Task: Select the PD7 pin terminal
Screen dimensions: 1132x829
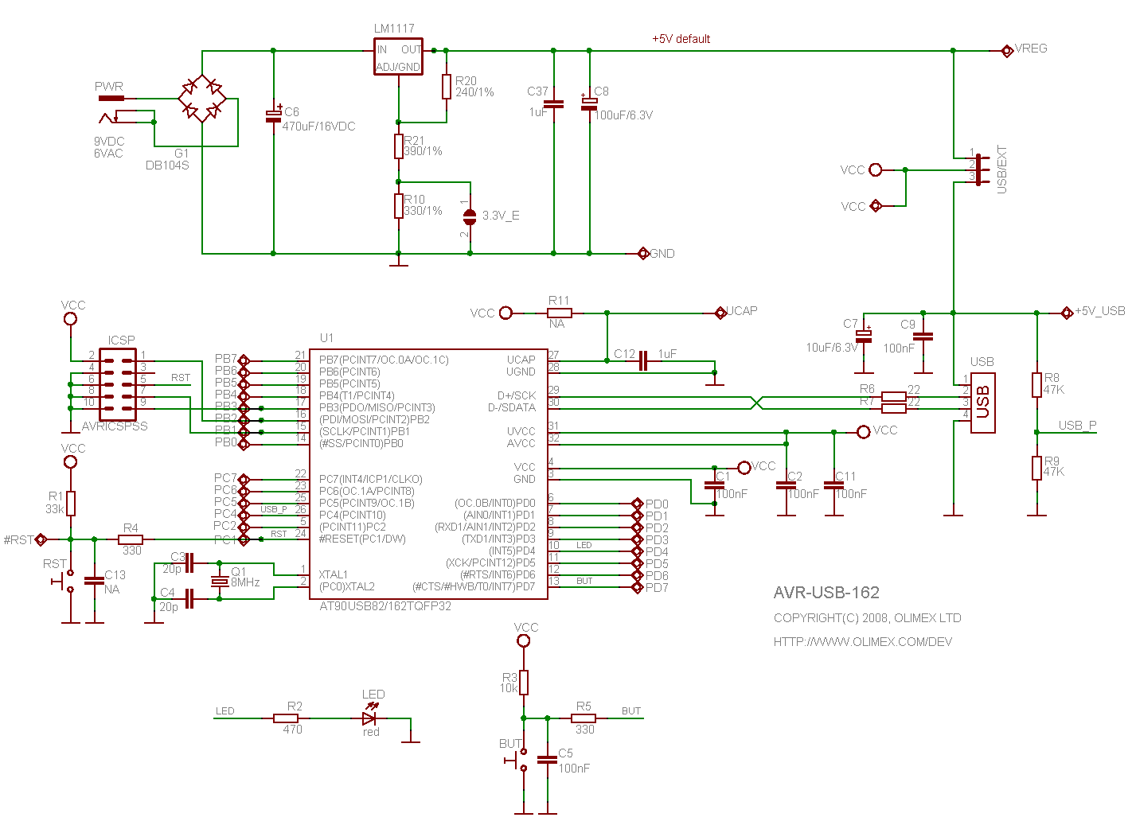Action: (637, 587)
